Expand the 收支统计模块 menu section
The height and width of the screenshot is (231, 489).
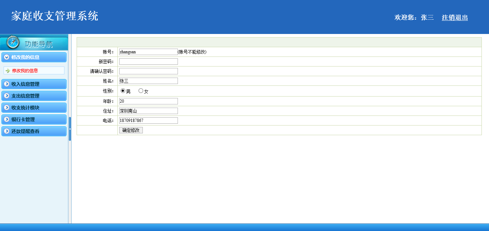tap(34, 108)
